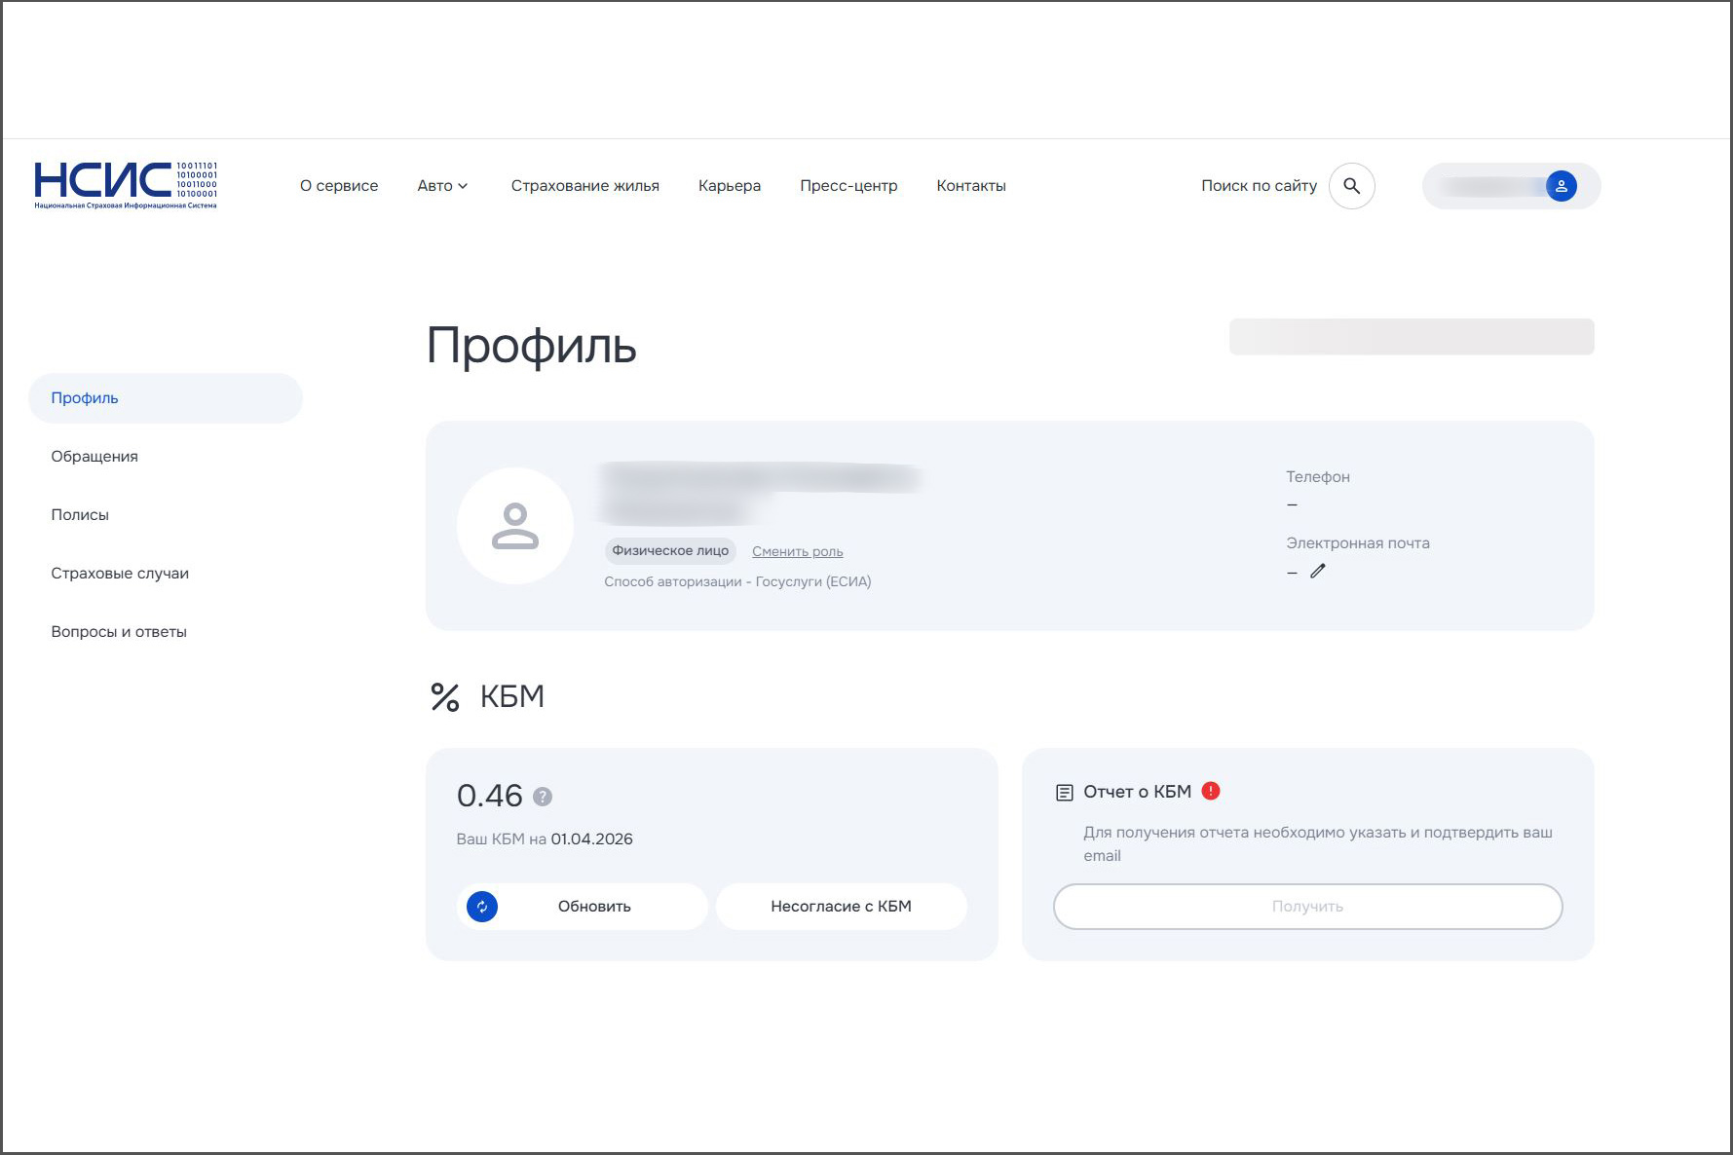Viewport: 1733px width, 1155px height.
Task: Open the О сервисе menu item
Action: [339, 186]
